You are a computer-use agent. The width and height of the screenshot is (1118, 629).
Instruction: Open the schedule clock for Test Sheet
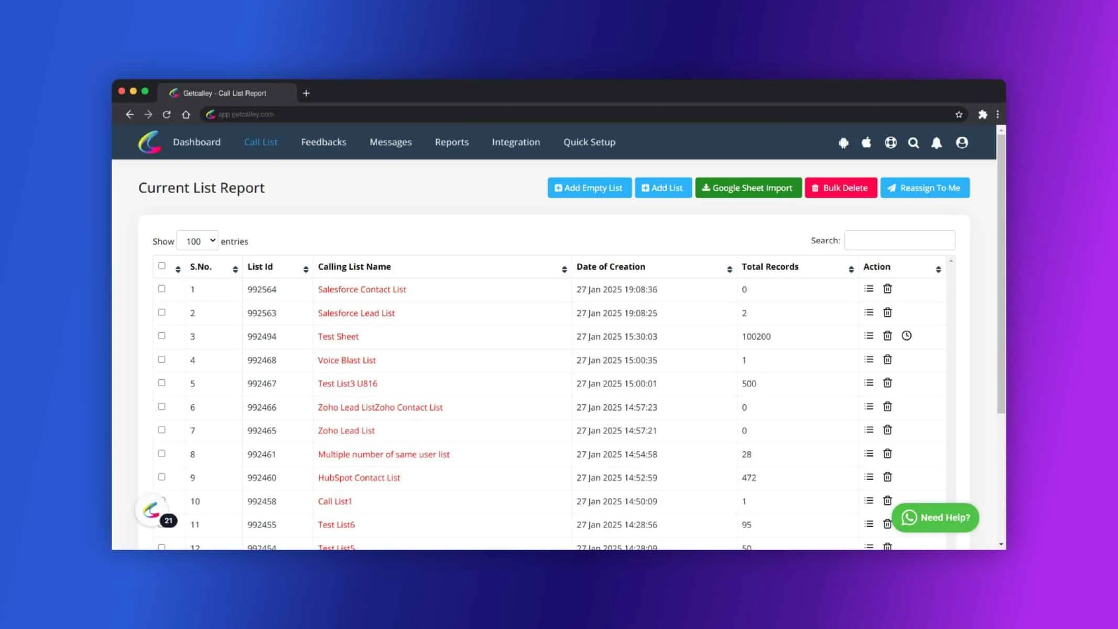[907, 335]
